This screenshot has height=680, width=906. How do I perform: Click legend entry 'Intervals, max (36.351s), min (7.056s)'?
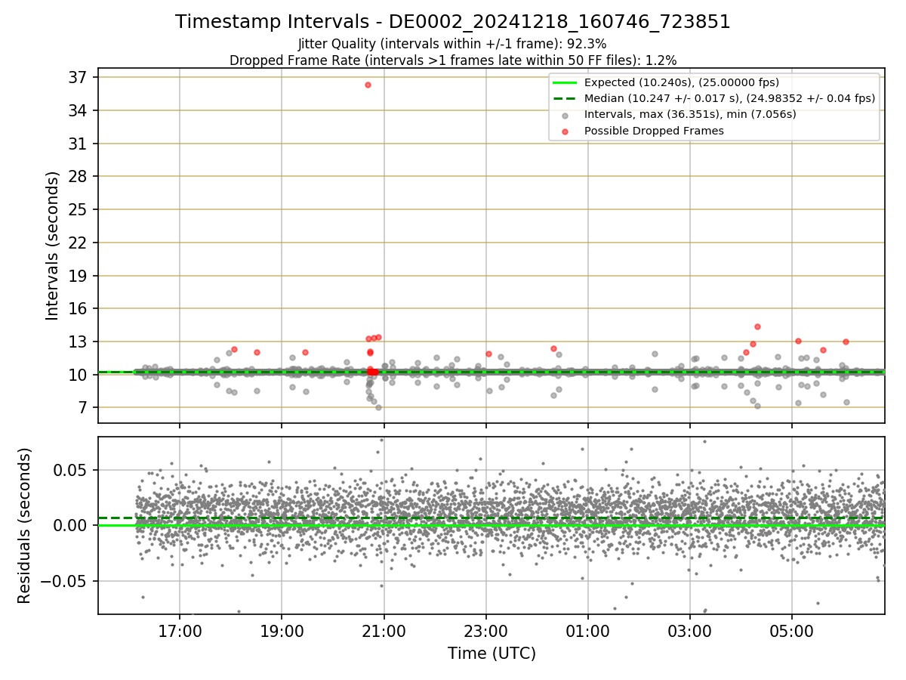690,114
